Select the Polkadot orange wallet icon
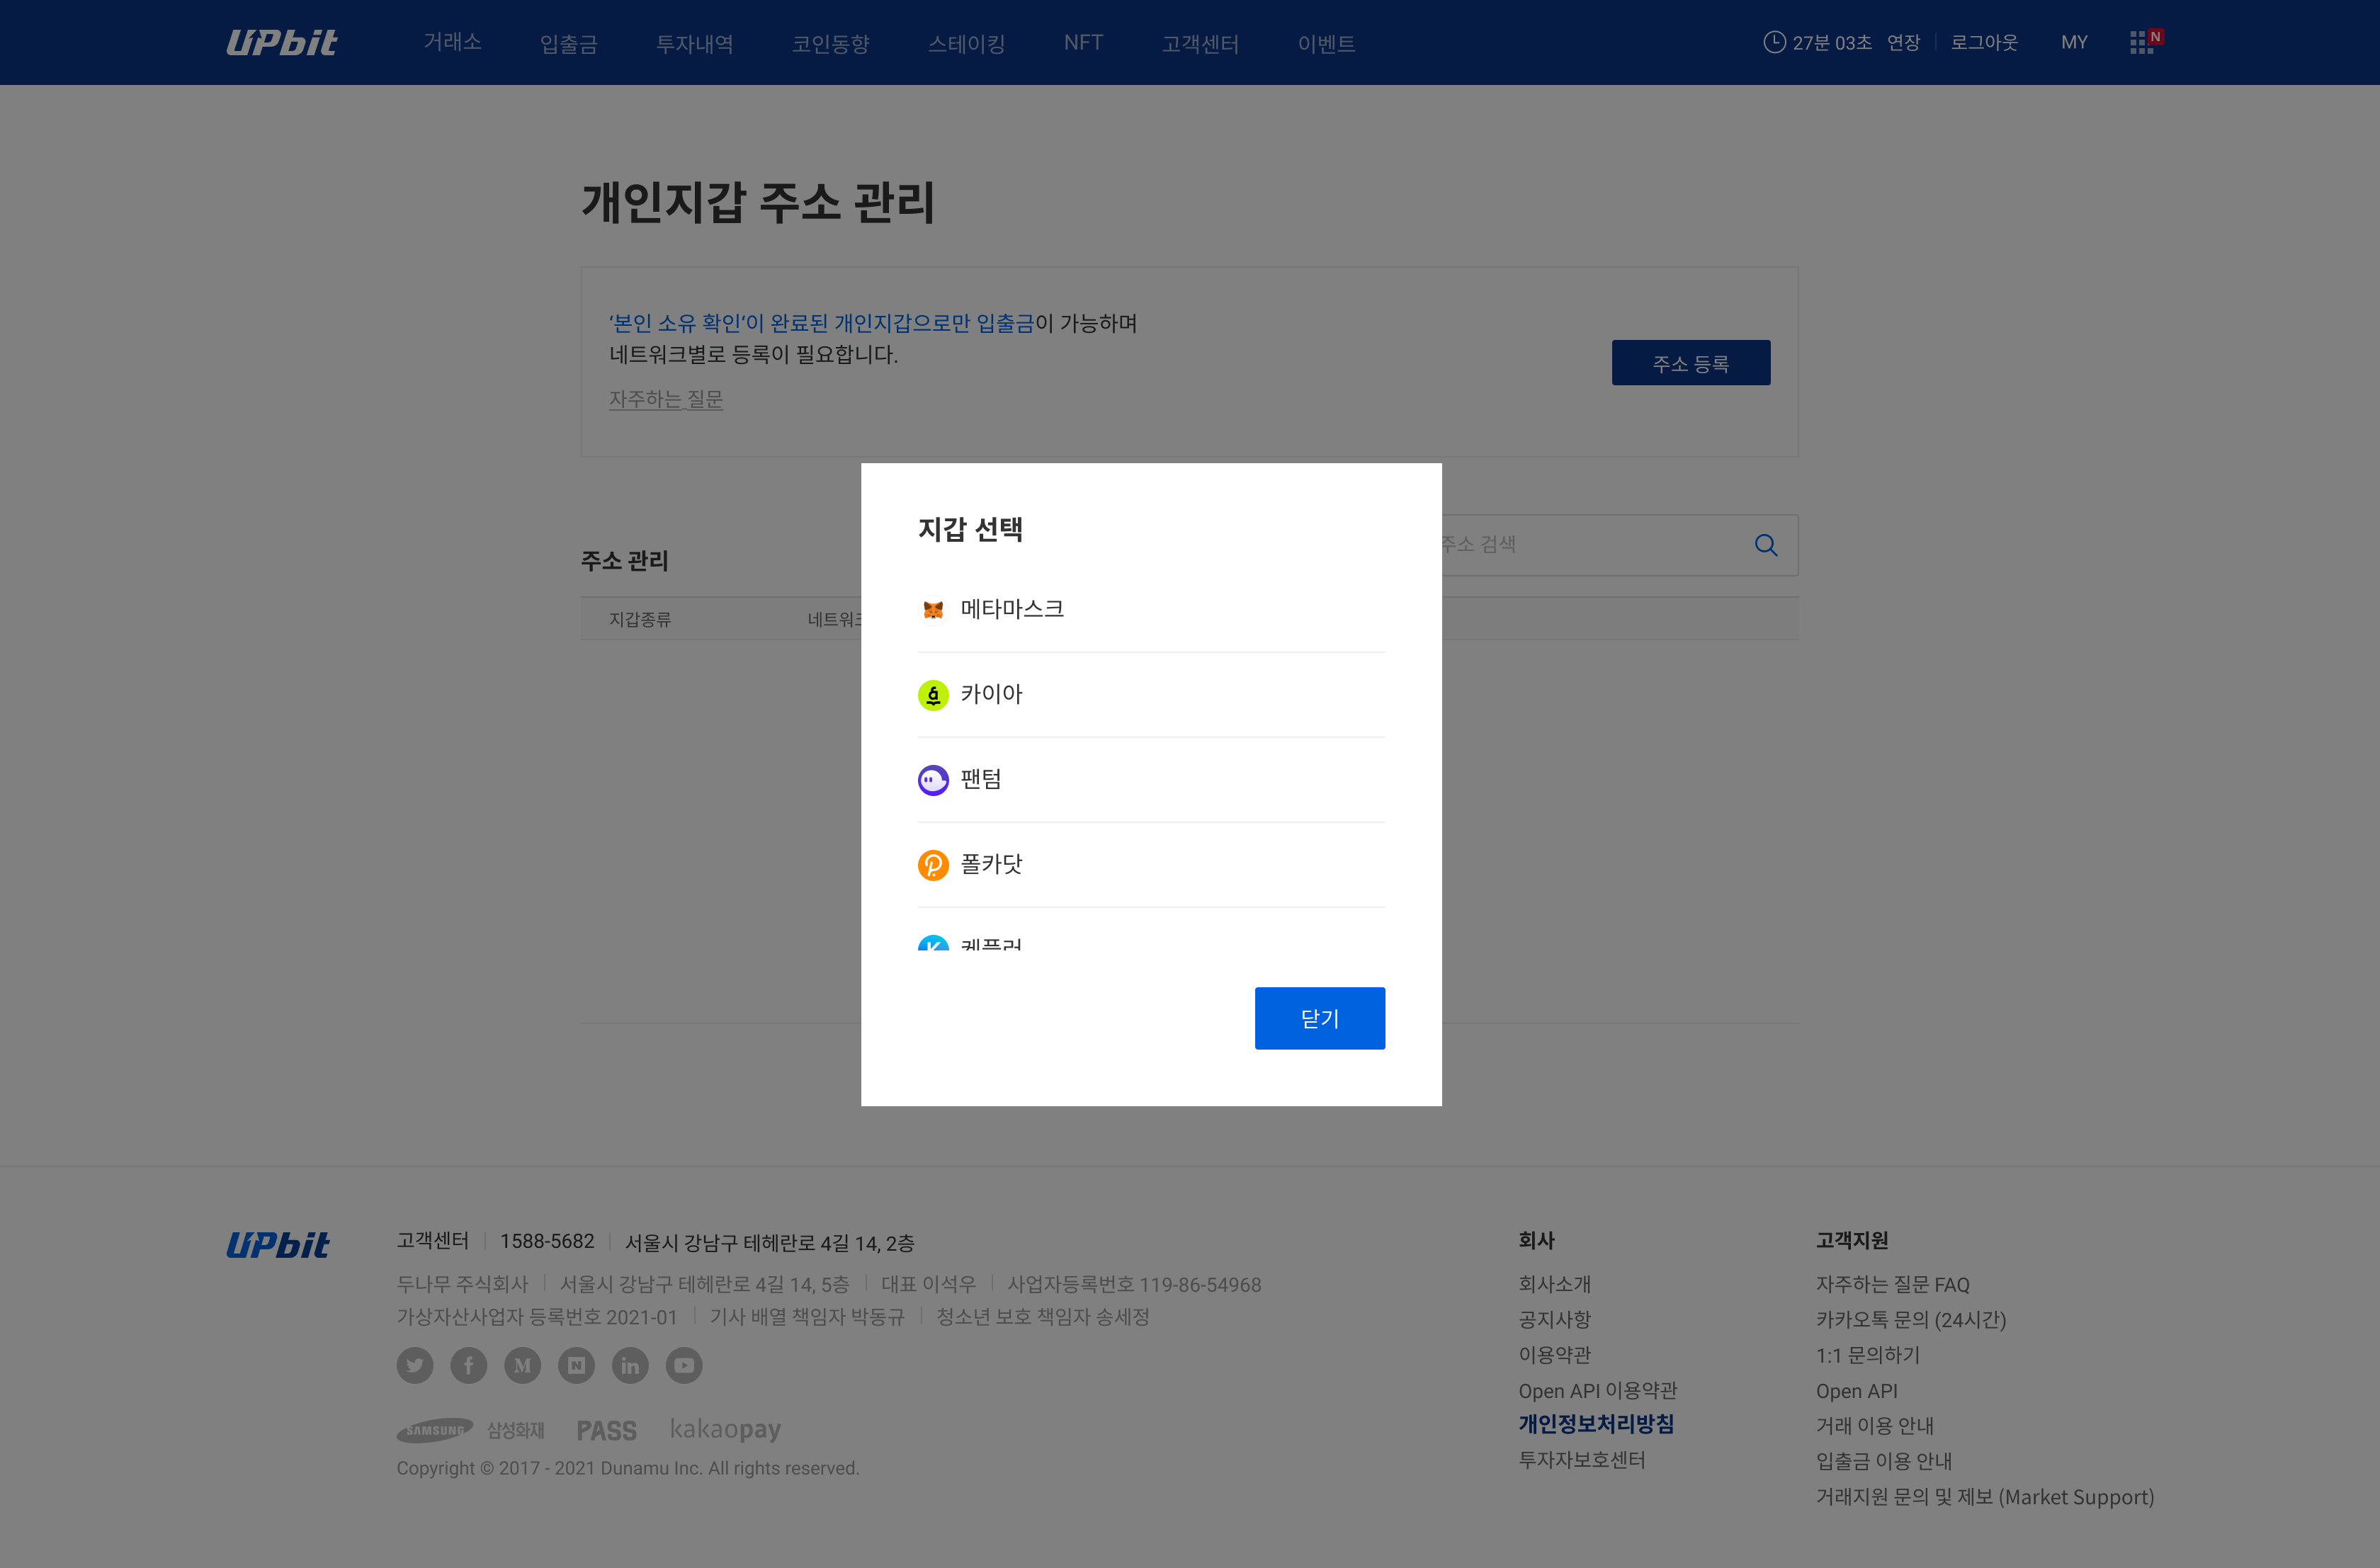Screen dimensions: 2380x1568 [x=933, y=864]
